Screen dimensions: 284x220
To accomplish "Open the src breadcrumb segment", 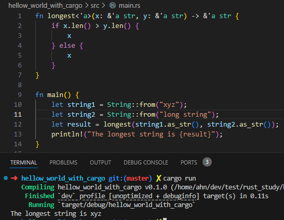I will [x=94, y=6].
